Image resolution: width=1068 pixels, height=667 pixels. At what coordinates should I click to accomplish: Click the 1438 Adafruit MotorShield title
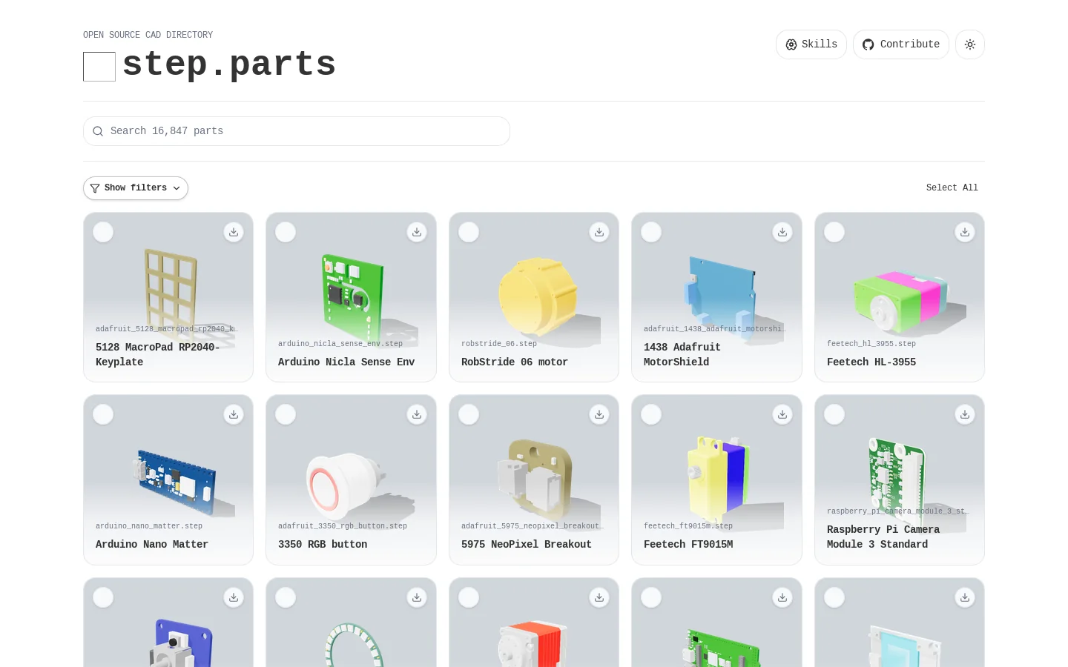pos(682,355)
